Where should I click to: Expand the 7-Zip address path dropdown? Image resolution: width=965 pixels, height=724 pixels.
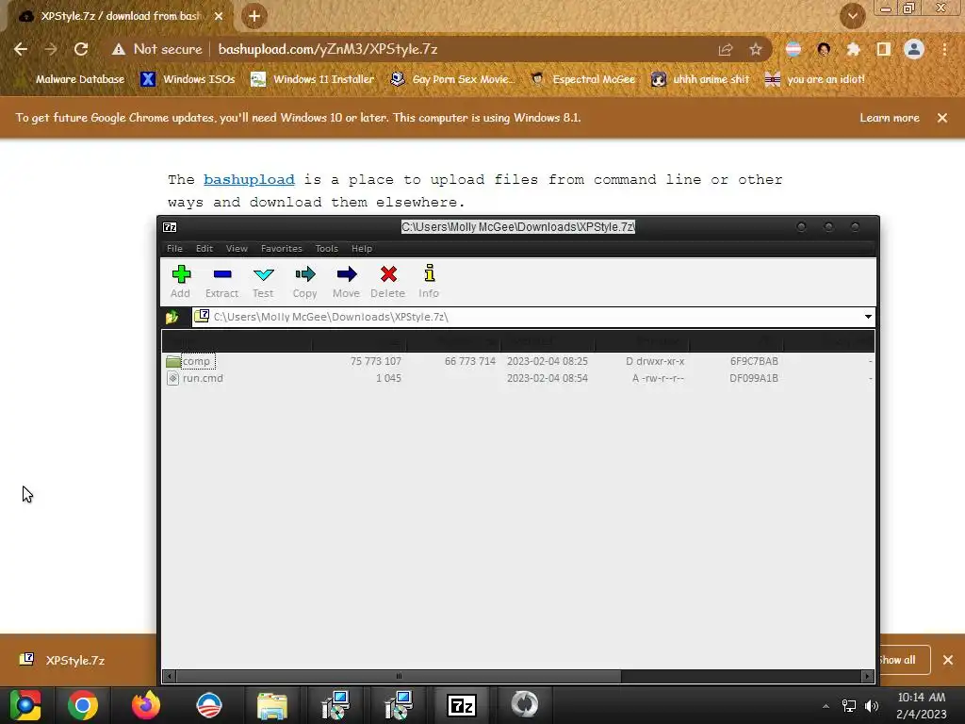868,317
